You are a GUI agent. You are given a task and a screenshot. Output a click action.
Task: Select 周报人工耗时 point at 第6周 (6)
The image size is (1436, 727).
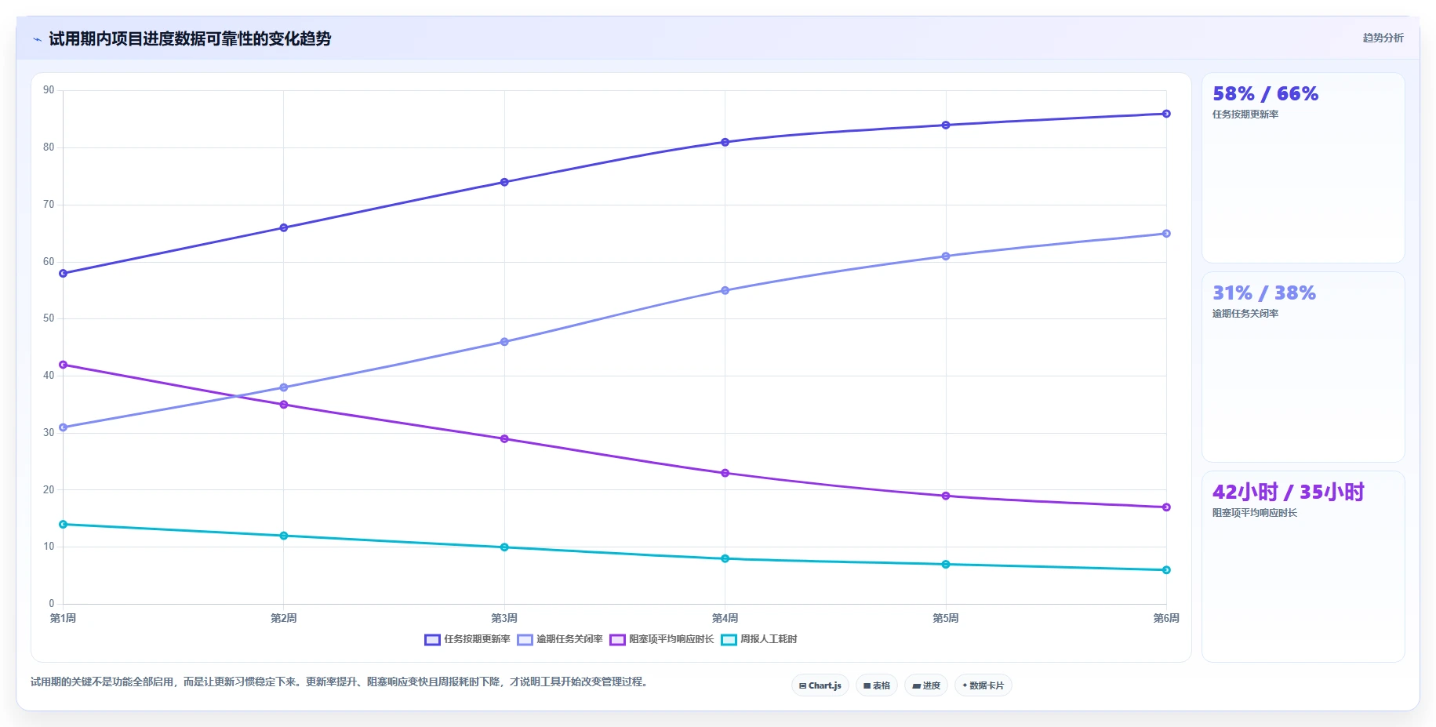(x=1166, y=570)
